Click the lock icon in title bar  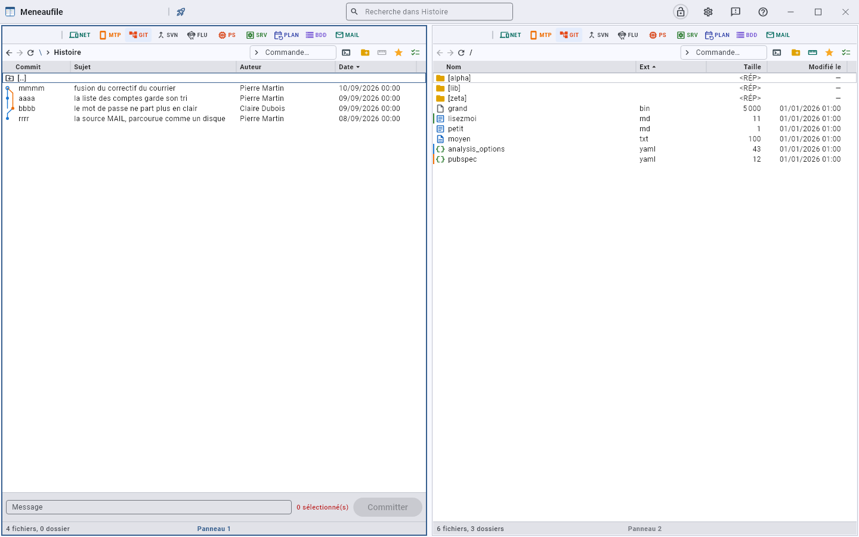click(681, 12)
